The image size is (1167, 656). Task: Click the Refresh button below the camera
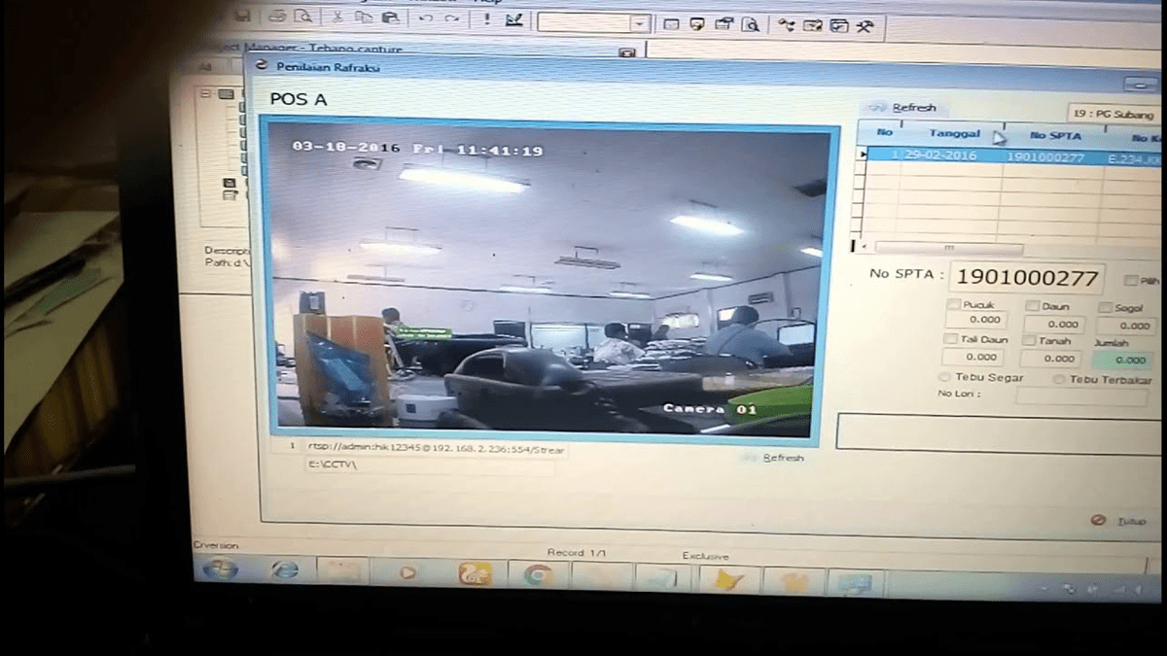[773, 458]
